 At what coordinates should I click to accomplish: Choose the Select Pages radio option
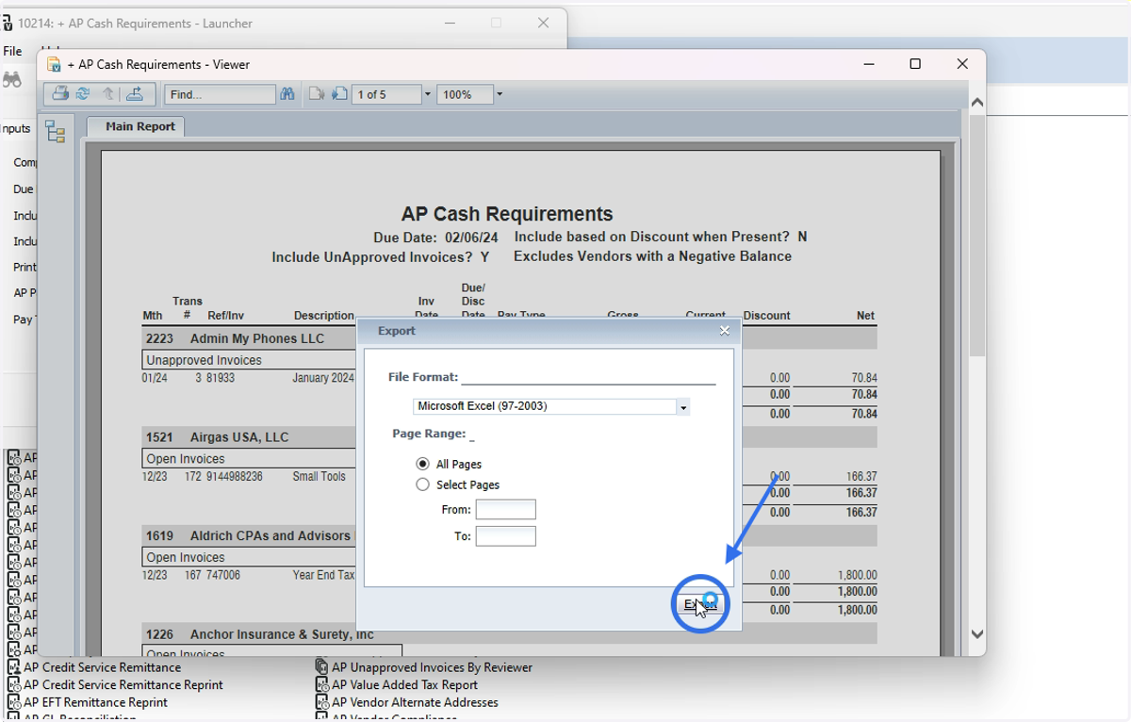(422, 484)
